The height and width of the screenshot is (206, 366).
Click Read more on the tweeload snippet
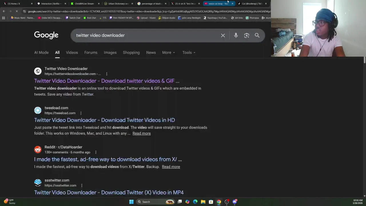[x=142, y=133]
